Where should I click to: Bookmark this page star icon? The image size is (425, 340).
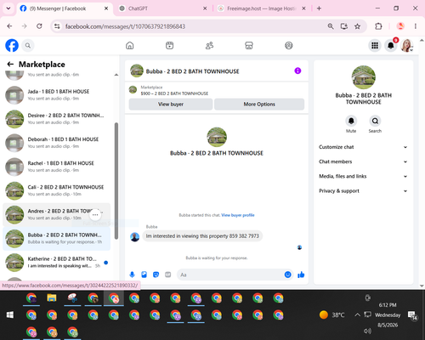[358, 26]
